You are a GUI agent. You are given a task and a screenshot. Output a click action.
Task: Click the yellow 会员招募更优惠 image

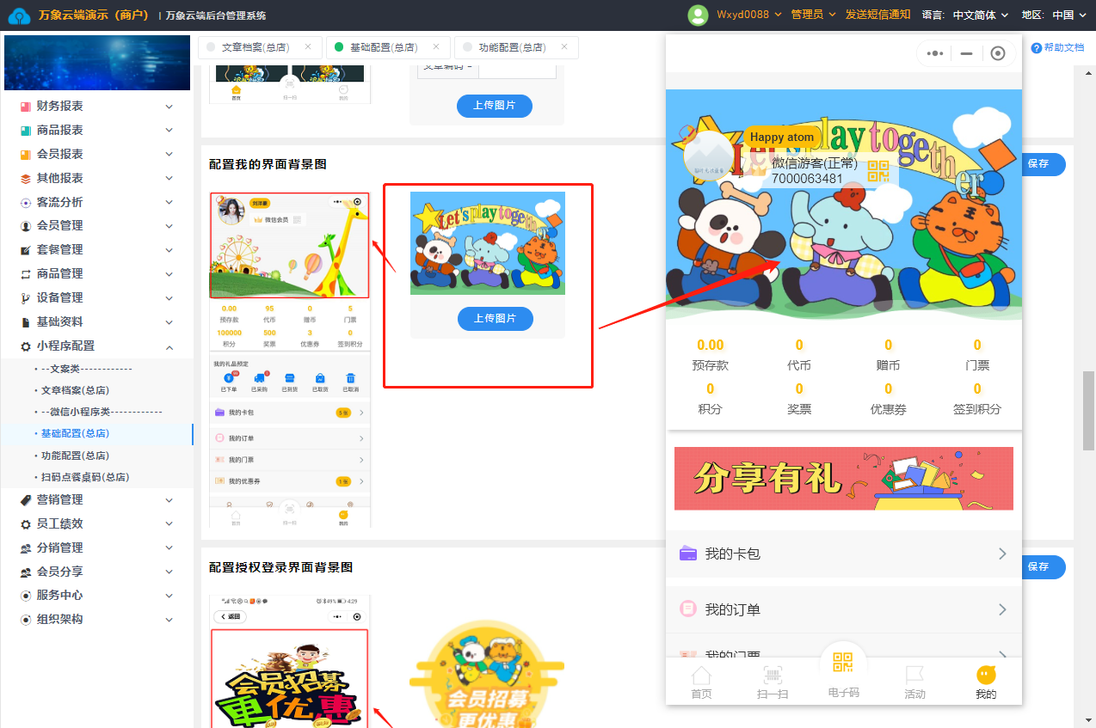pyautogui.click(x=488, y=675)
